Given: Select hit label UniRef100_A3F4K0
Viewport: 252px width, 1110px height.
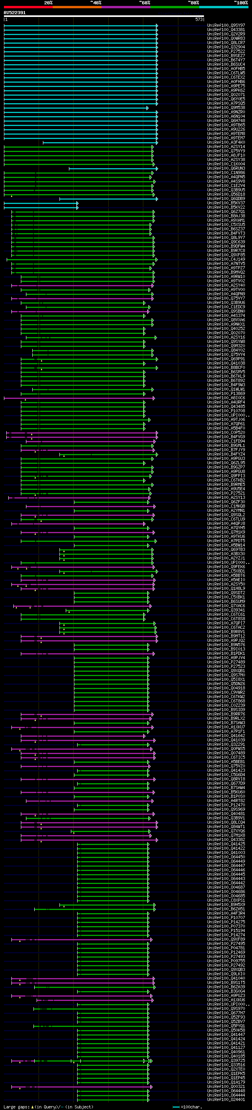Looking at the screenshot, I should (x=226, y=142).
